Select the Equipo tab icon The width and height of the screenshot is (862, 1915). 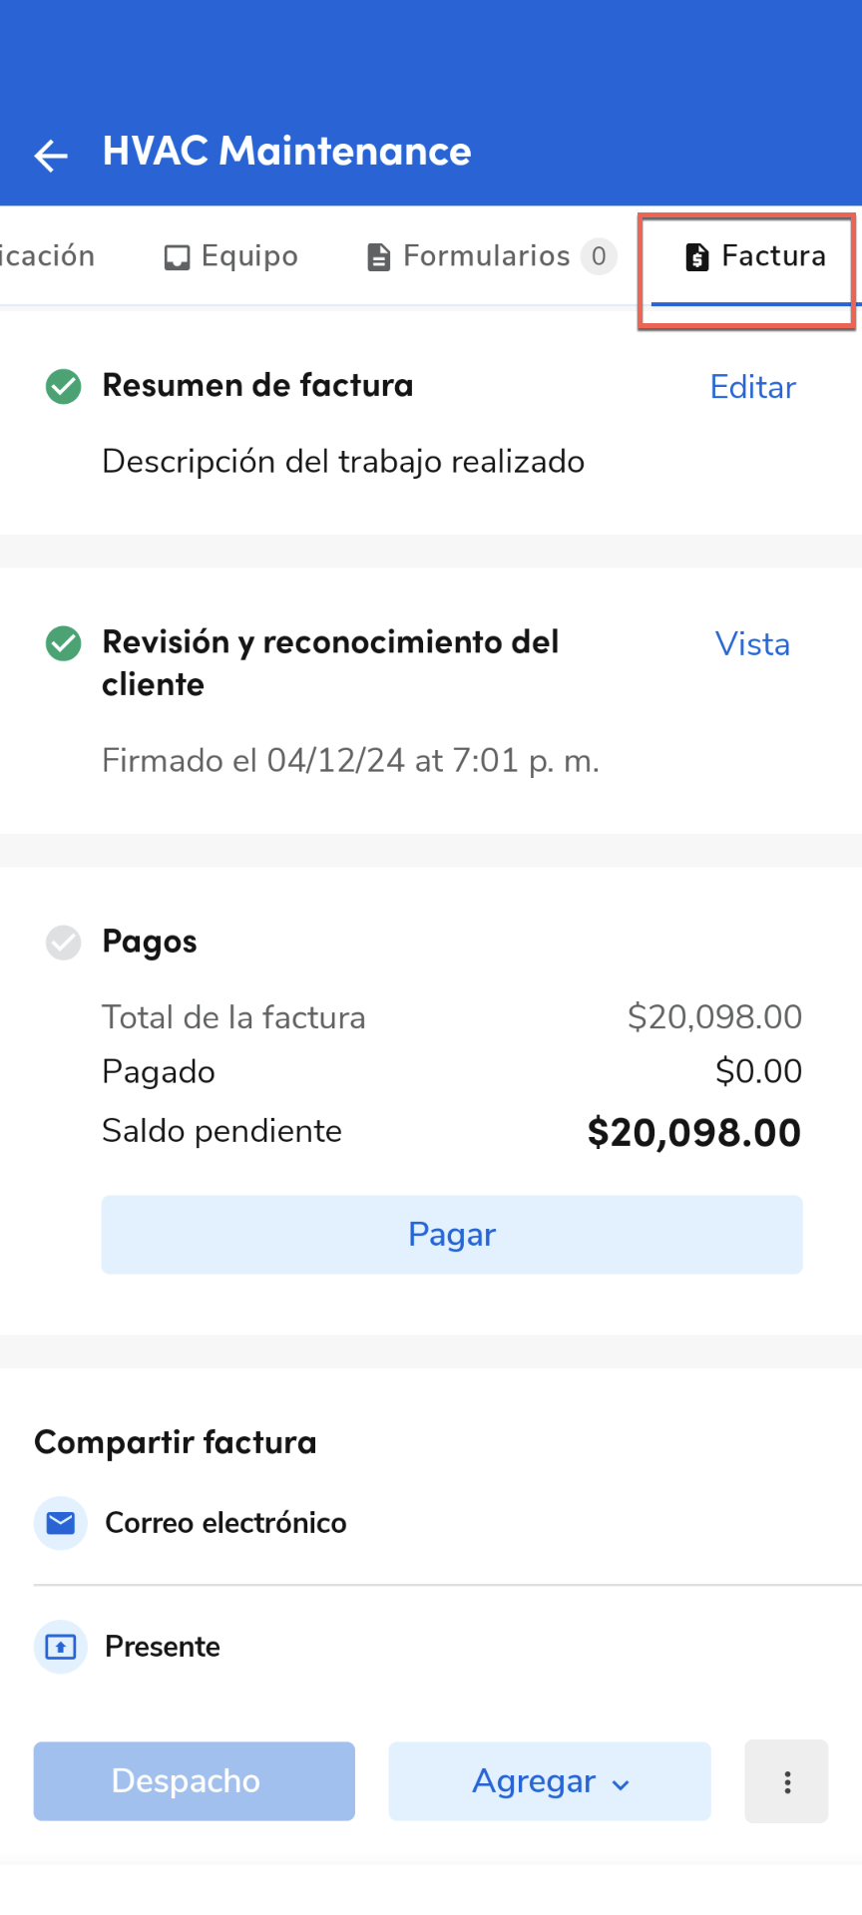pyautogui.click(x=176, y=256)
